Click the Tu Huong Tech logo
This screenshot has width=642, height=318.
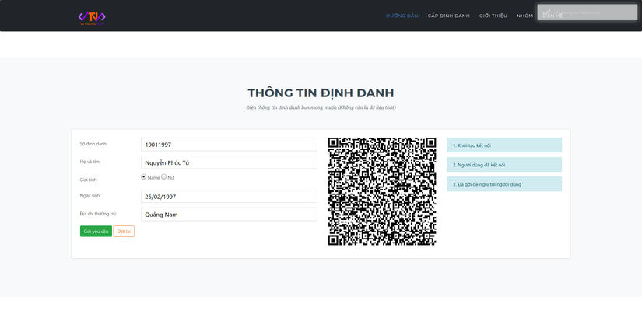coord(92,18)
